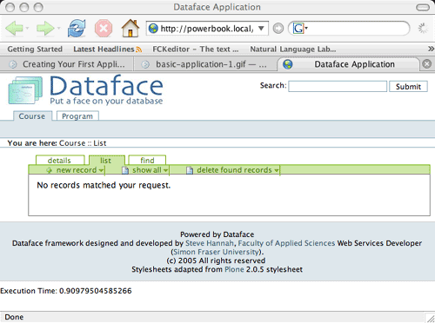Open the address bar history dropdown
This screenshot has height=323, width=435.
[261, 29]
